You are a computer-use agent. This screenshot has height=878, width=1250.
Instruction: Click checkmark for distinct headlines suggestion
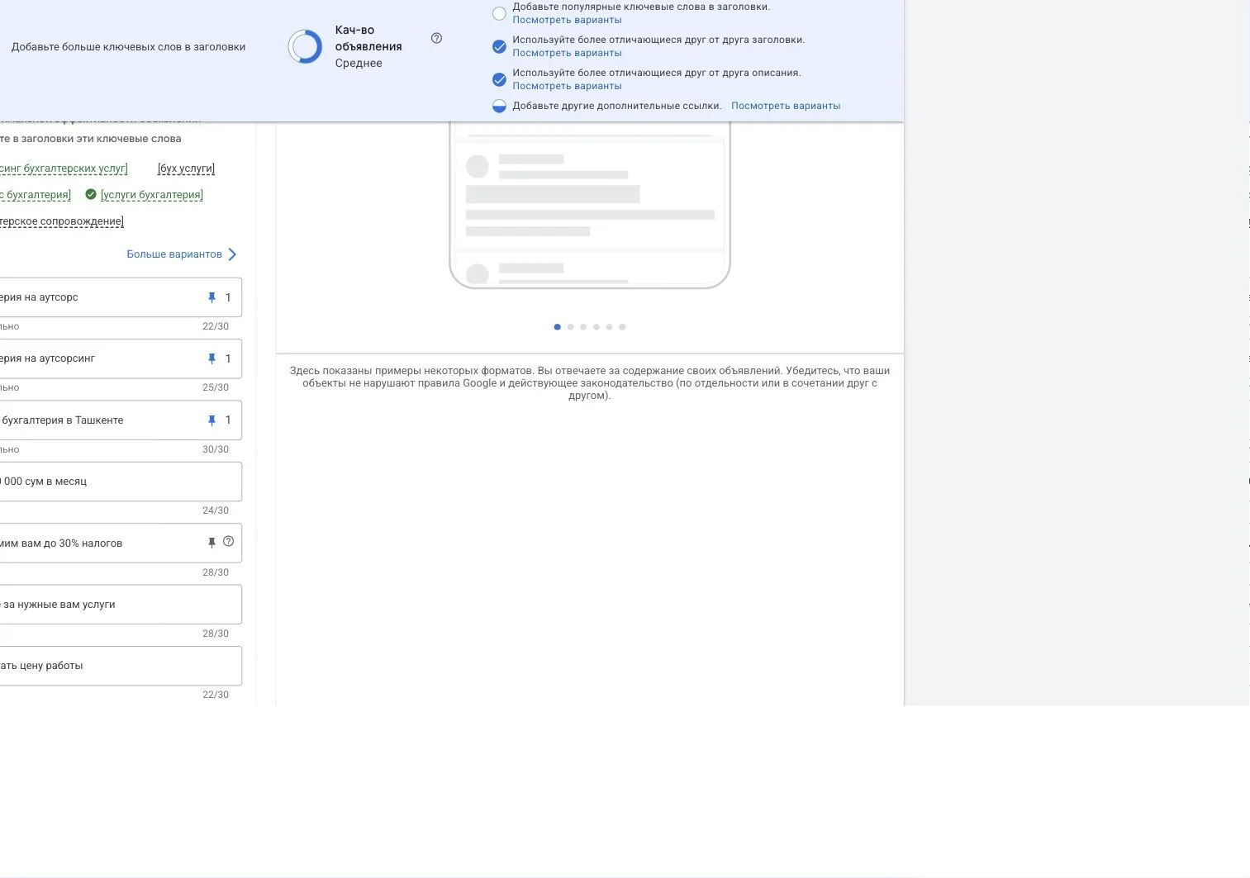pos(499,46)
